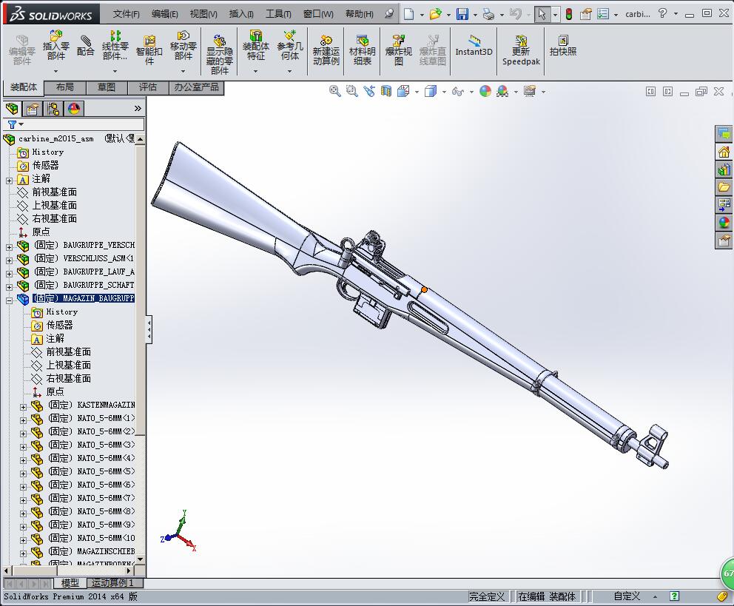Click Display Style cube icon
Viewport: 734px width, 606px height.
click(x=430, y=91)
